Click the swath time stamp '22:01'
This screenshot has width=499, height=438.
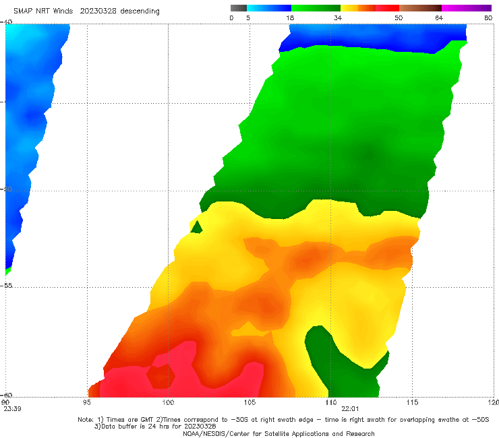350,409
